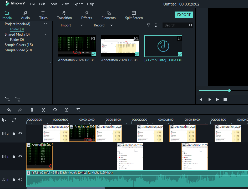Click the checkmark on the first Annotation thumbnail
This screenshot has width=248, height=189.
[x=94, y=54]
